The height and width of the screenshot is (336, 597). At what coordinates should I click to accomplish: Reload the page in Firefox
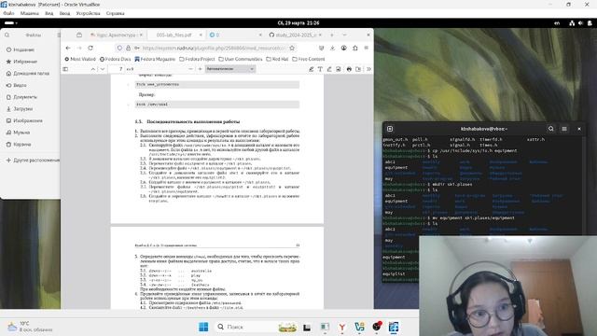click(x=90, y=48)
